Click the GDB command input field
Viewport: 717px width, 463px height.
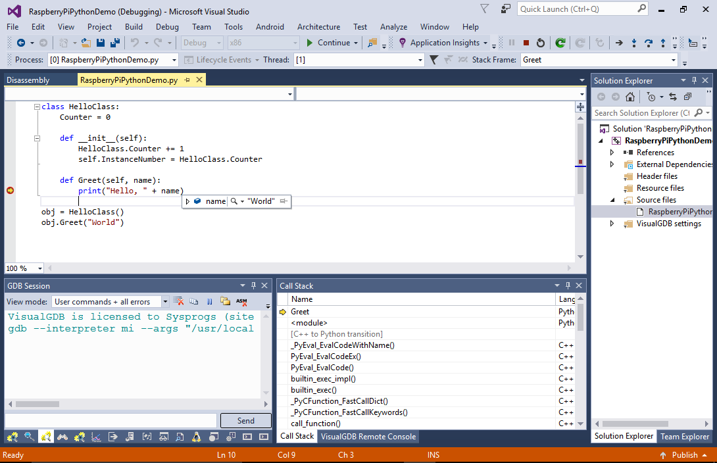point(111,420)
